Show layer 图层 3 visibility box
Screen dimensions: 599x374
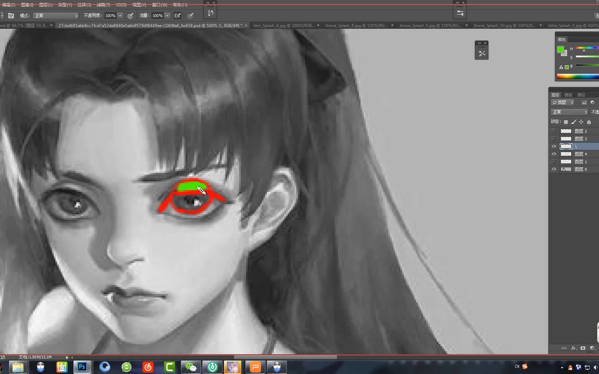coord(554,139)
